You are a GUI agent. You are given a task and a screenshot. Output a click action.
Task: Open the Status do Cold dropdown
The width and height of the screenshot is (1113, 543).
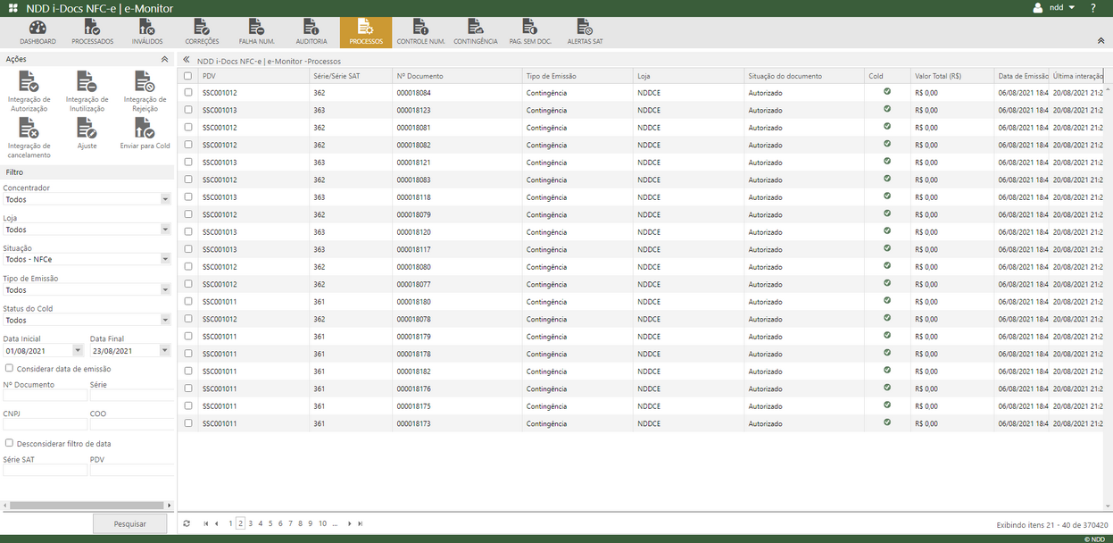point(86,319)
